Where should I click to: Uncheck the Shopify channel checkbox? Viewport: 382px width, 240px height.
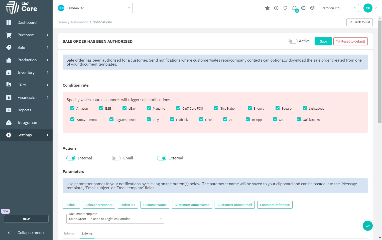(x=250, y=108)
